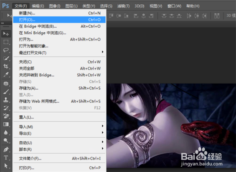Choose 在 Mini Bridge 中浏览(G)... entry
Image resolution: width=236 pixels, height=172 pixels.
tap(59, 33)
